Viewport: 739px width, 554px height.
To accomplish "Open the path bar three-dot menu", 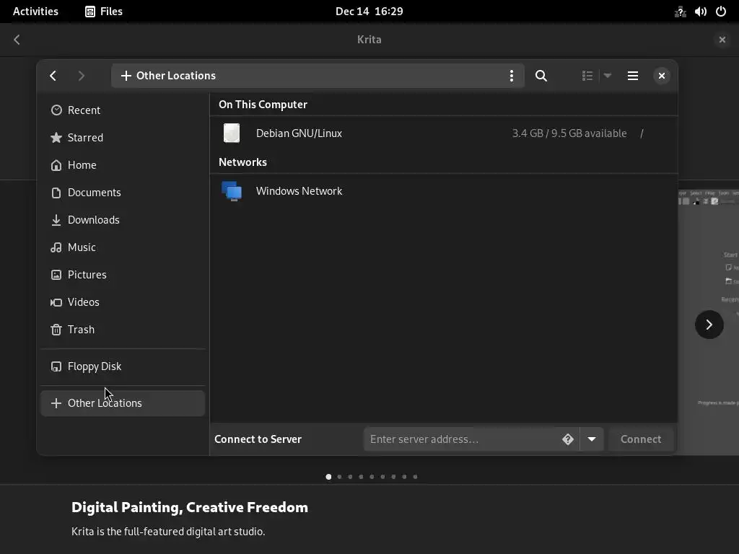I will [x=512, y=76].
